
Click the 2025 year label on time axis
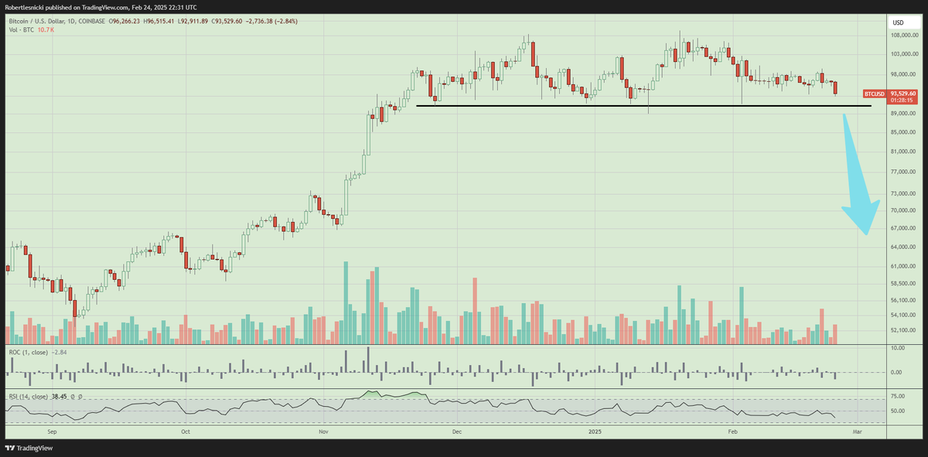point(594,431)
